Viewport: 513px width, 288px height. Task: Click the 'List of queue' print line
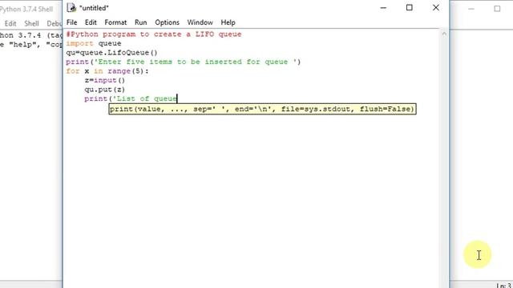[131, 98]
